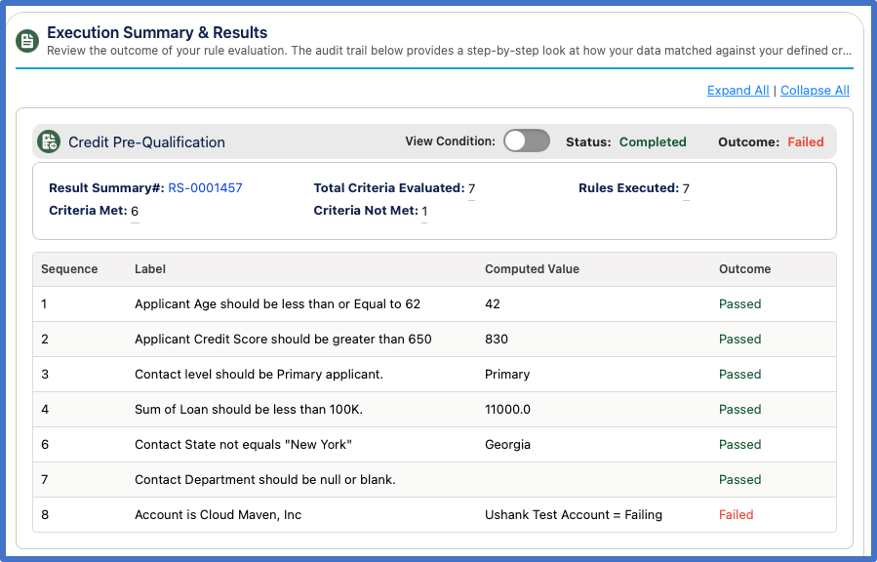Toggle the View Condition switch
The width and height of the screenshot is (877, 562).
[527, 140]
